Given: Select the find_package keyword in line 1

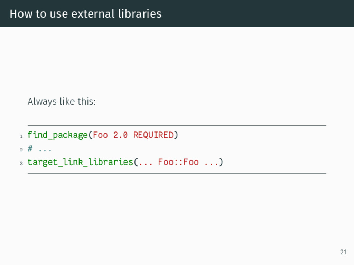Looking at the screenshot, I should pyautogui.click(x=58, y=135).
